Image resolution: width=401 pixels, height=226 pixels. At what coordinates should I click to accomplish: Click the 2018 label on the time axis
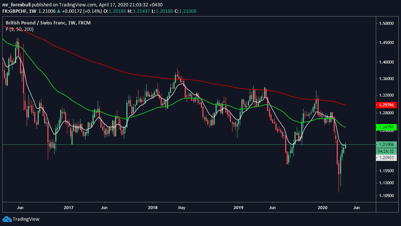[153, 207]
